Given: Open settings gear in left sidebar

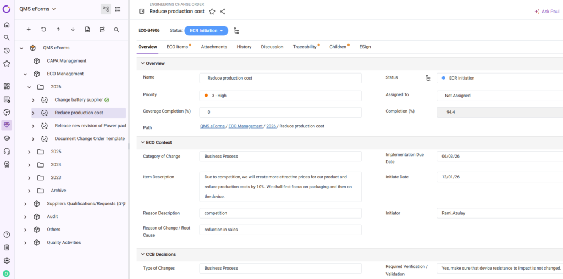Looking at the screenshot, I should (x=7, y=260).
